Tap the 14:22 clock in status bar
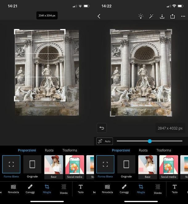Screen dimensions: 188x204 coord(106,6)
